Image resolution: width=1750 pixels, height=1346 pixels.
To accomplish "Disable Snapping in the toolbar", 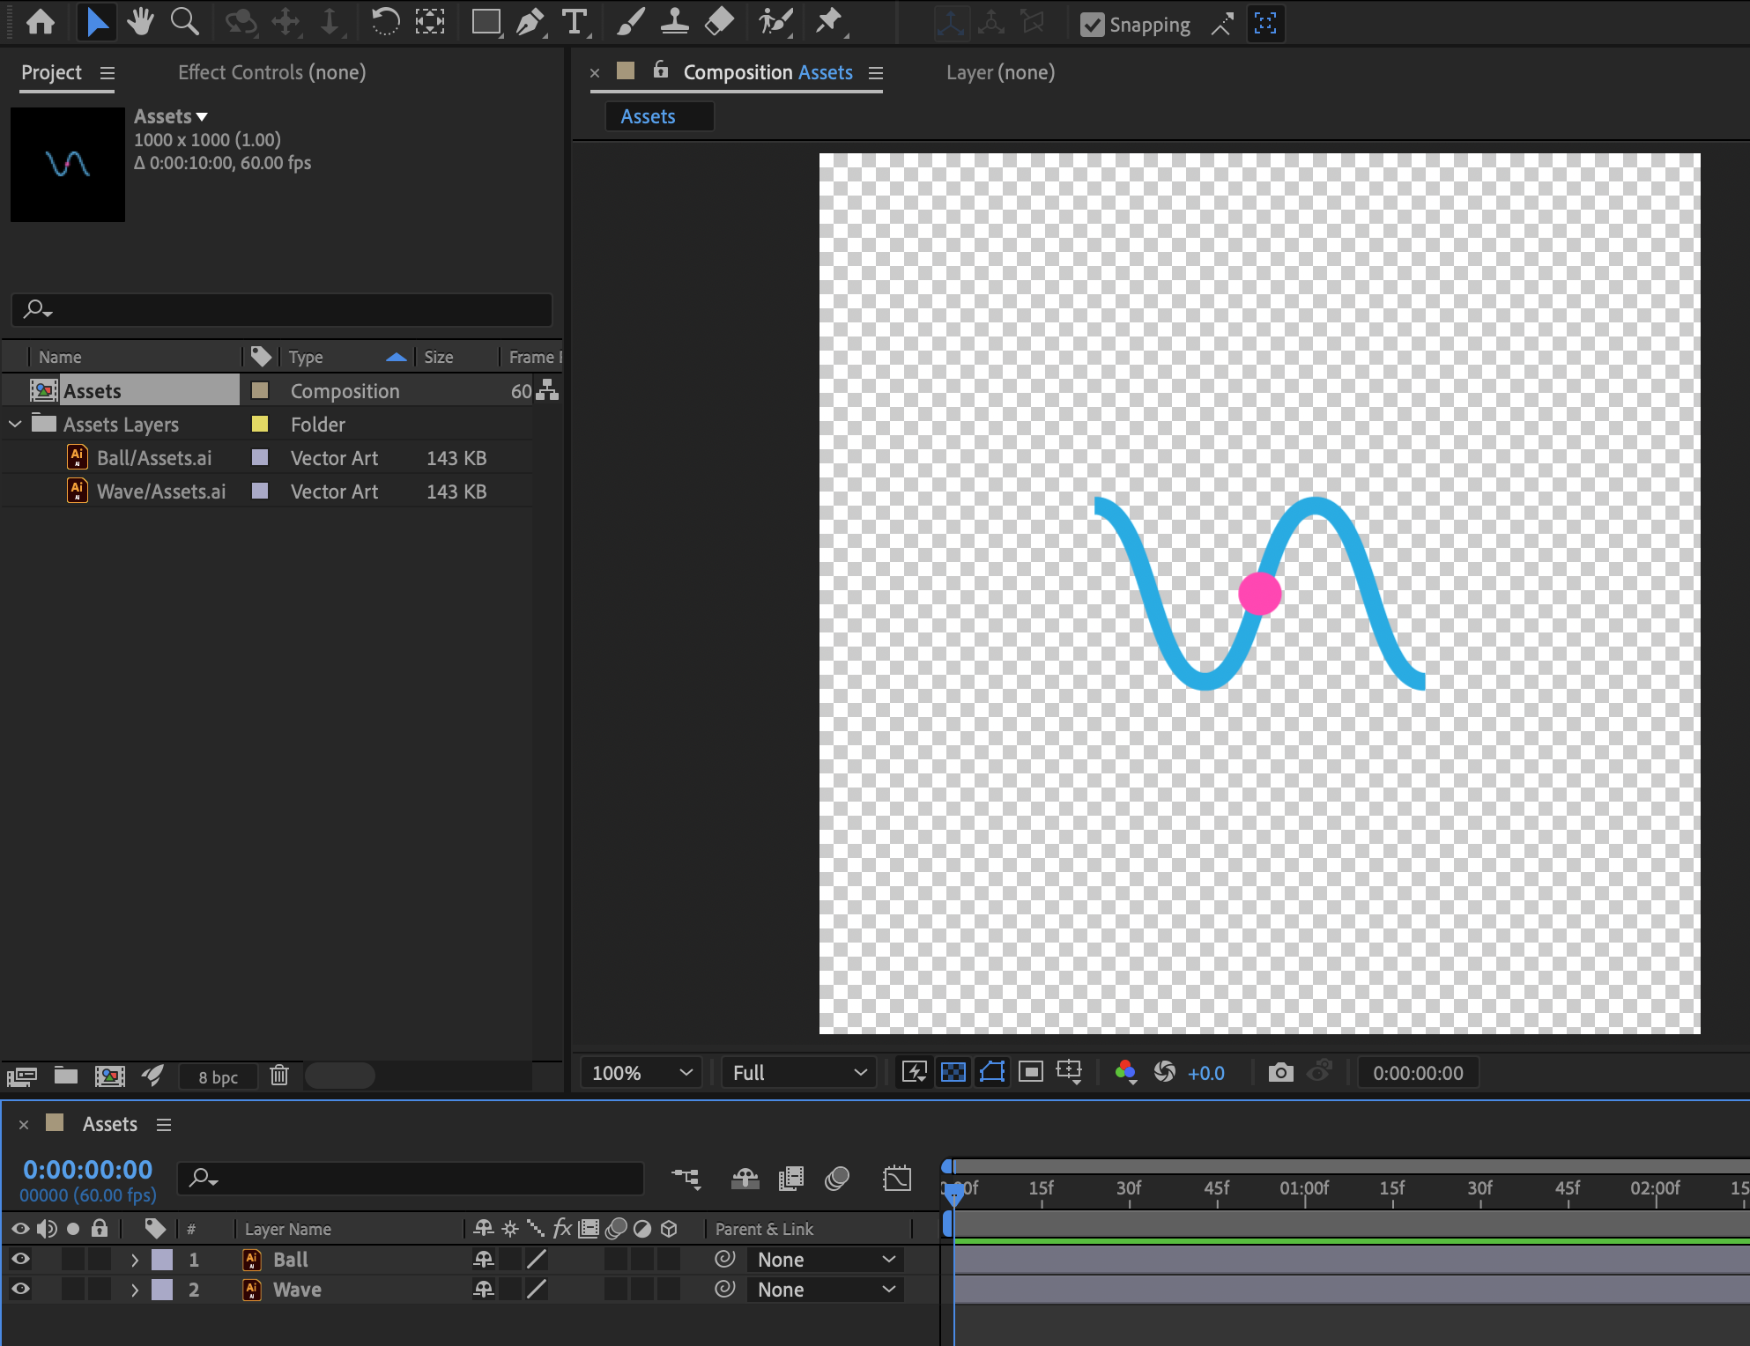I will pyautogui.click(x=1093, y=24).
